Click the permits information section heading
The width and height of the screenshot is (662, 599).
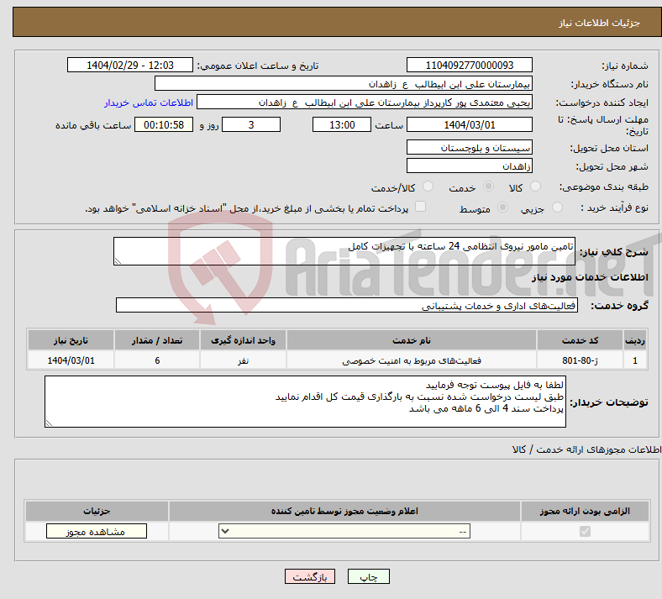click(586, 450)
